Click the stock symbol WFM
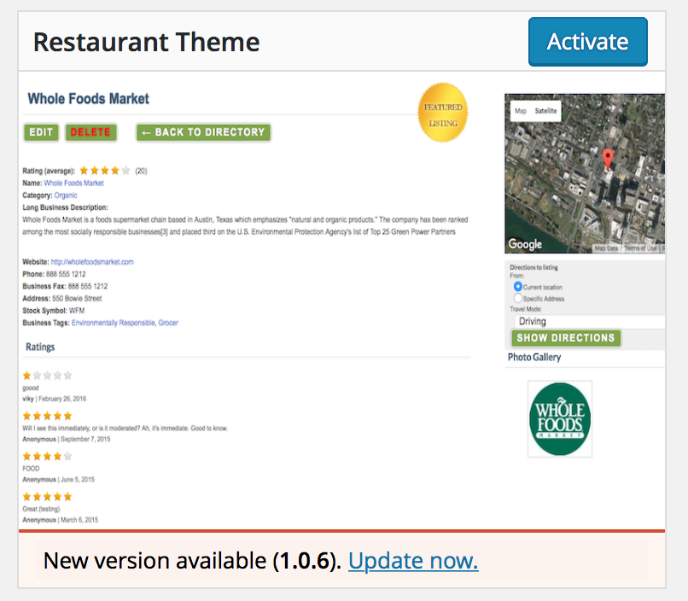 point(77,311)
